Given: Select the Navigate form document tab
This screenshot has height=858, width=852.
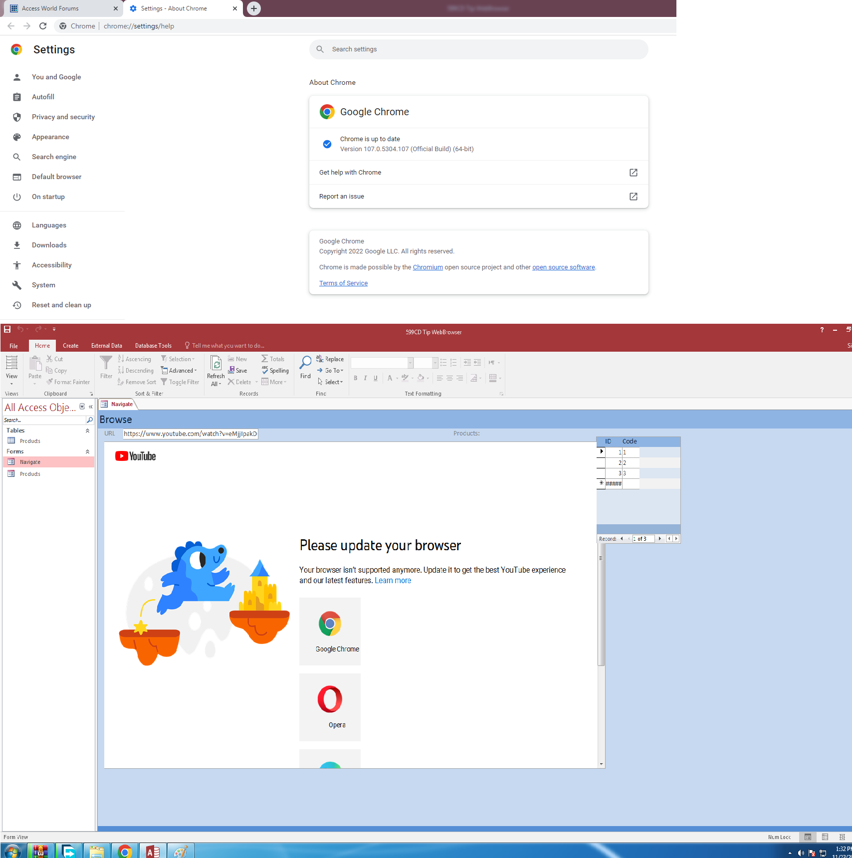Looking at the screenshot, I should click(x=118, y=404).
